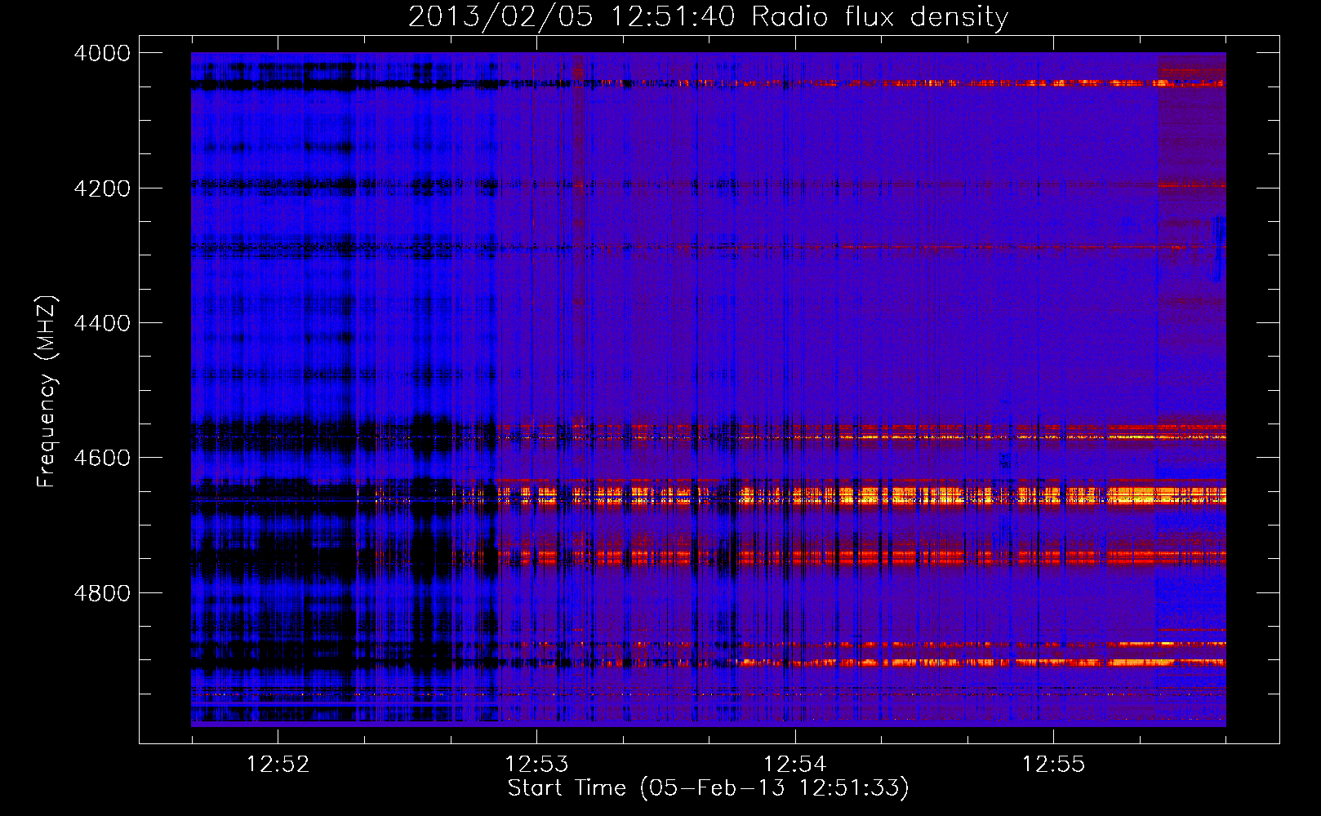Viewport: 1321px width, 816px height.
Task: Click the 'Frequency (MHZ)' vertical axis title
Action: [47, 392]
